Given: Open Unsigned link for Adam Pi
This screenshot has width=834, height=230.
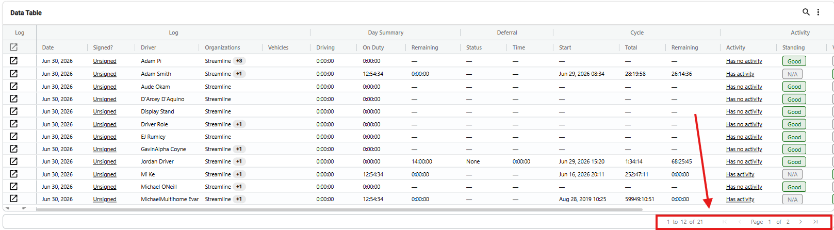Looking at the screenshot, I should [x=105, y=61].
